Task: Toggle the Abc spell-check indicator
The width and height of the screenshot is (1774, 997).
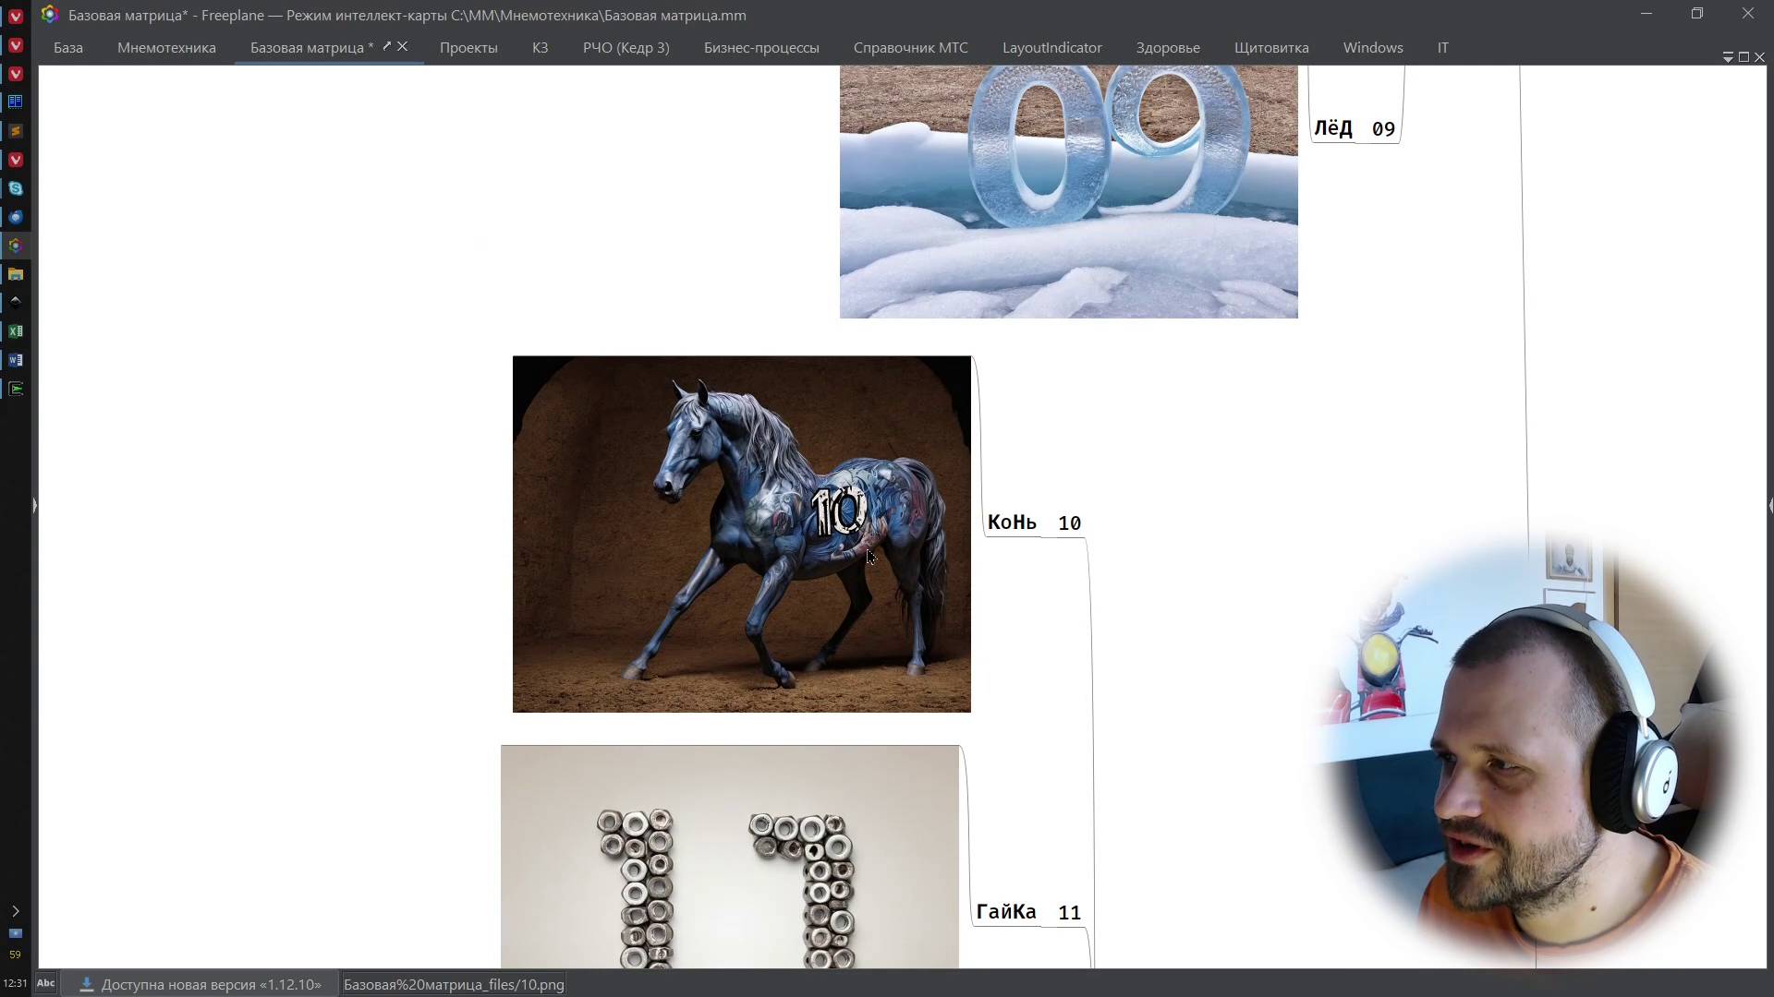Action: coord(45,984)
